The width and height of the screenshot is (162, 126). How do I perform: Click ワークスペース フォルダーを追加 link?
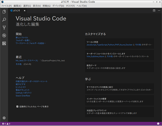[31, 43]
